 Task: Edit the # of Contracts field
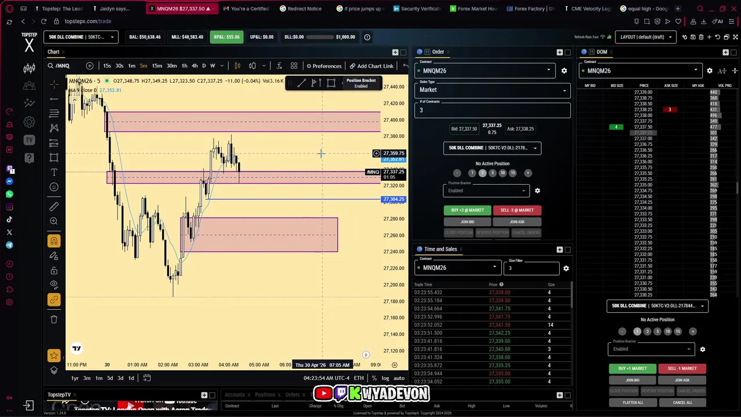coord(493,110)
